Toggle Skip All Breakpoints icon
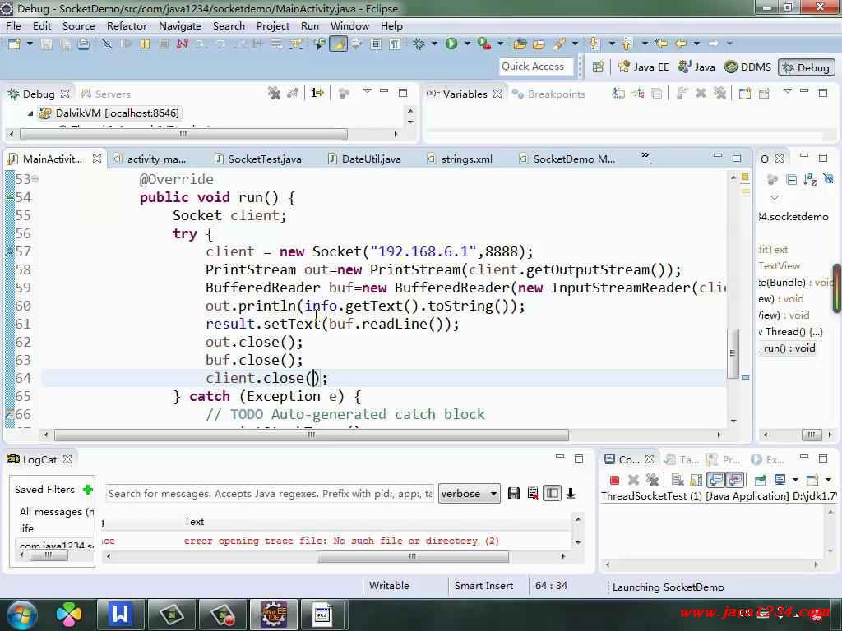The height and width of the screenshot is (631, 842). point(107,44)
